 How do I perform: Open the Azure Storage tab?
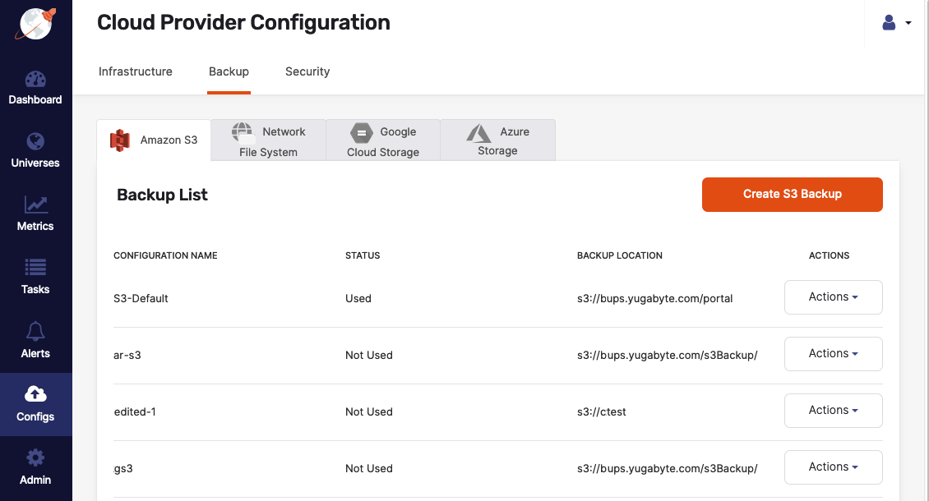point(497,140)
